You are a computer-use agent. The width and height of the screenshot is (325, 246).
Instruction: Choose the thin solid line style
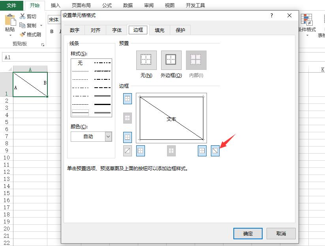click(x=80, y=113)
